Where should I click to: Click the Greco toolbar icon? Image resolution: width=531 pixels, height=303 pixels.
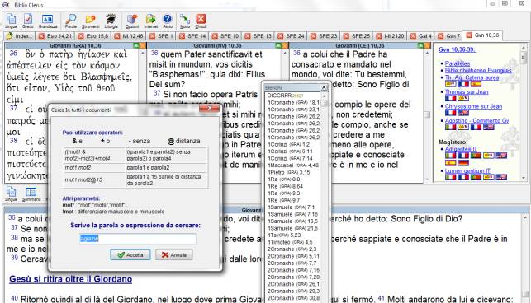pos(28,21)
